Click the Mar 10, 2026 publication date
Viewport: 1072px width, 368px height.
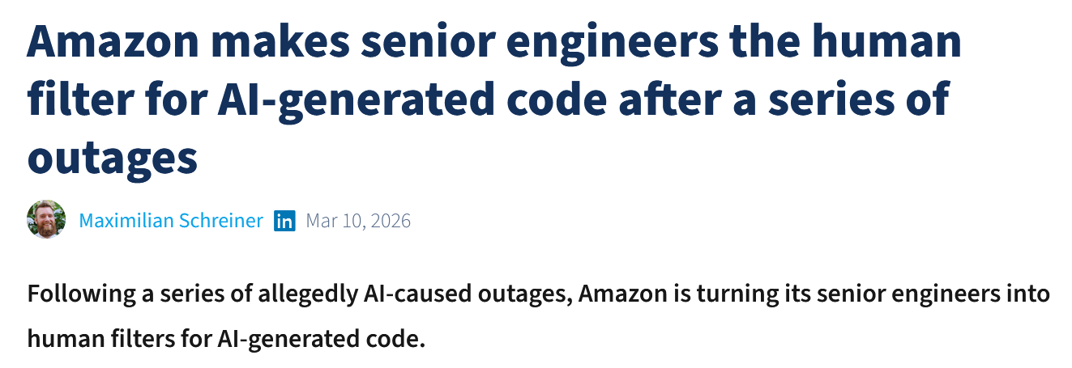358,220
